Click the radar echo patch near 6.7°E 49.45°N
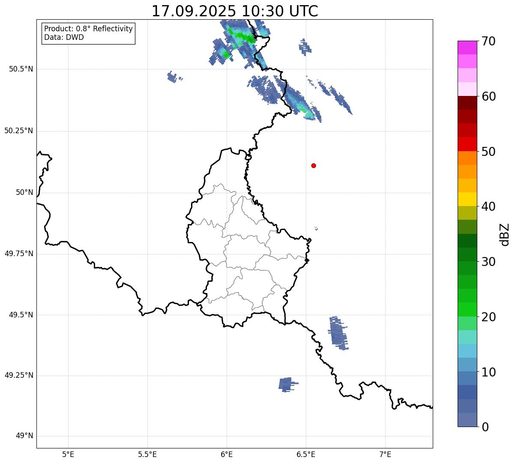515x463 pixels. pos(338,333)
